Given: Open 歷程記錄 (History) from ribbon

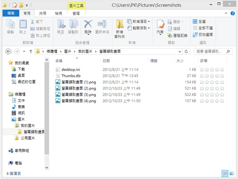Looking at the screenshot, I should coord(178,36).
